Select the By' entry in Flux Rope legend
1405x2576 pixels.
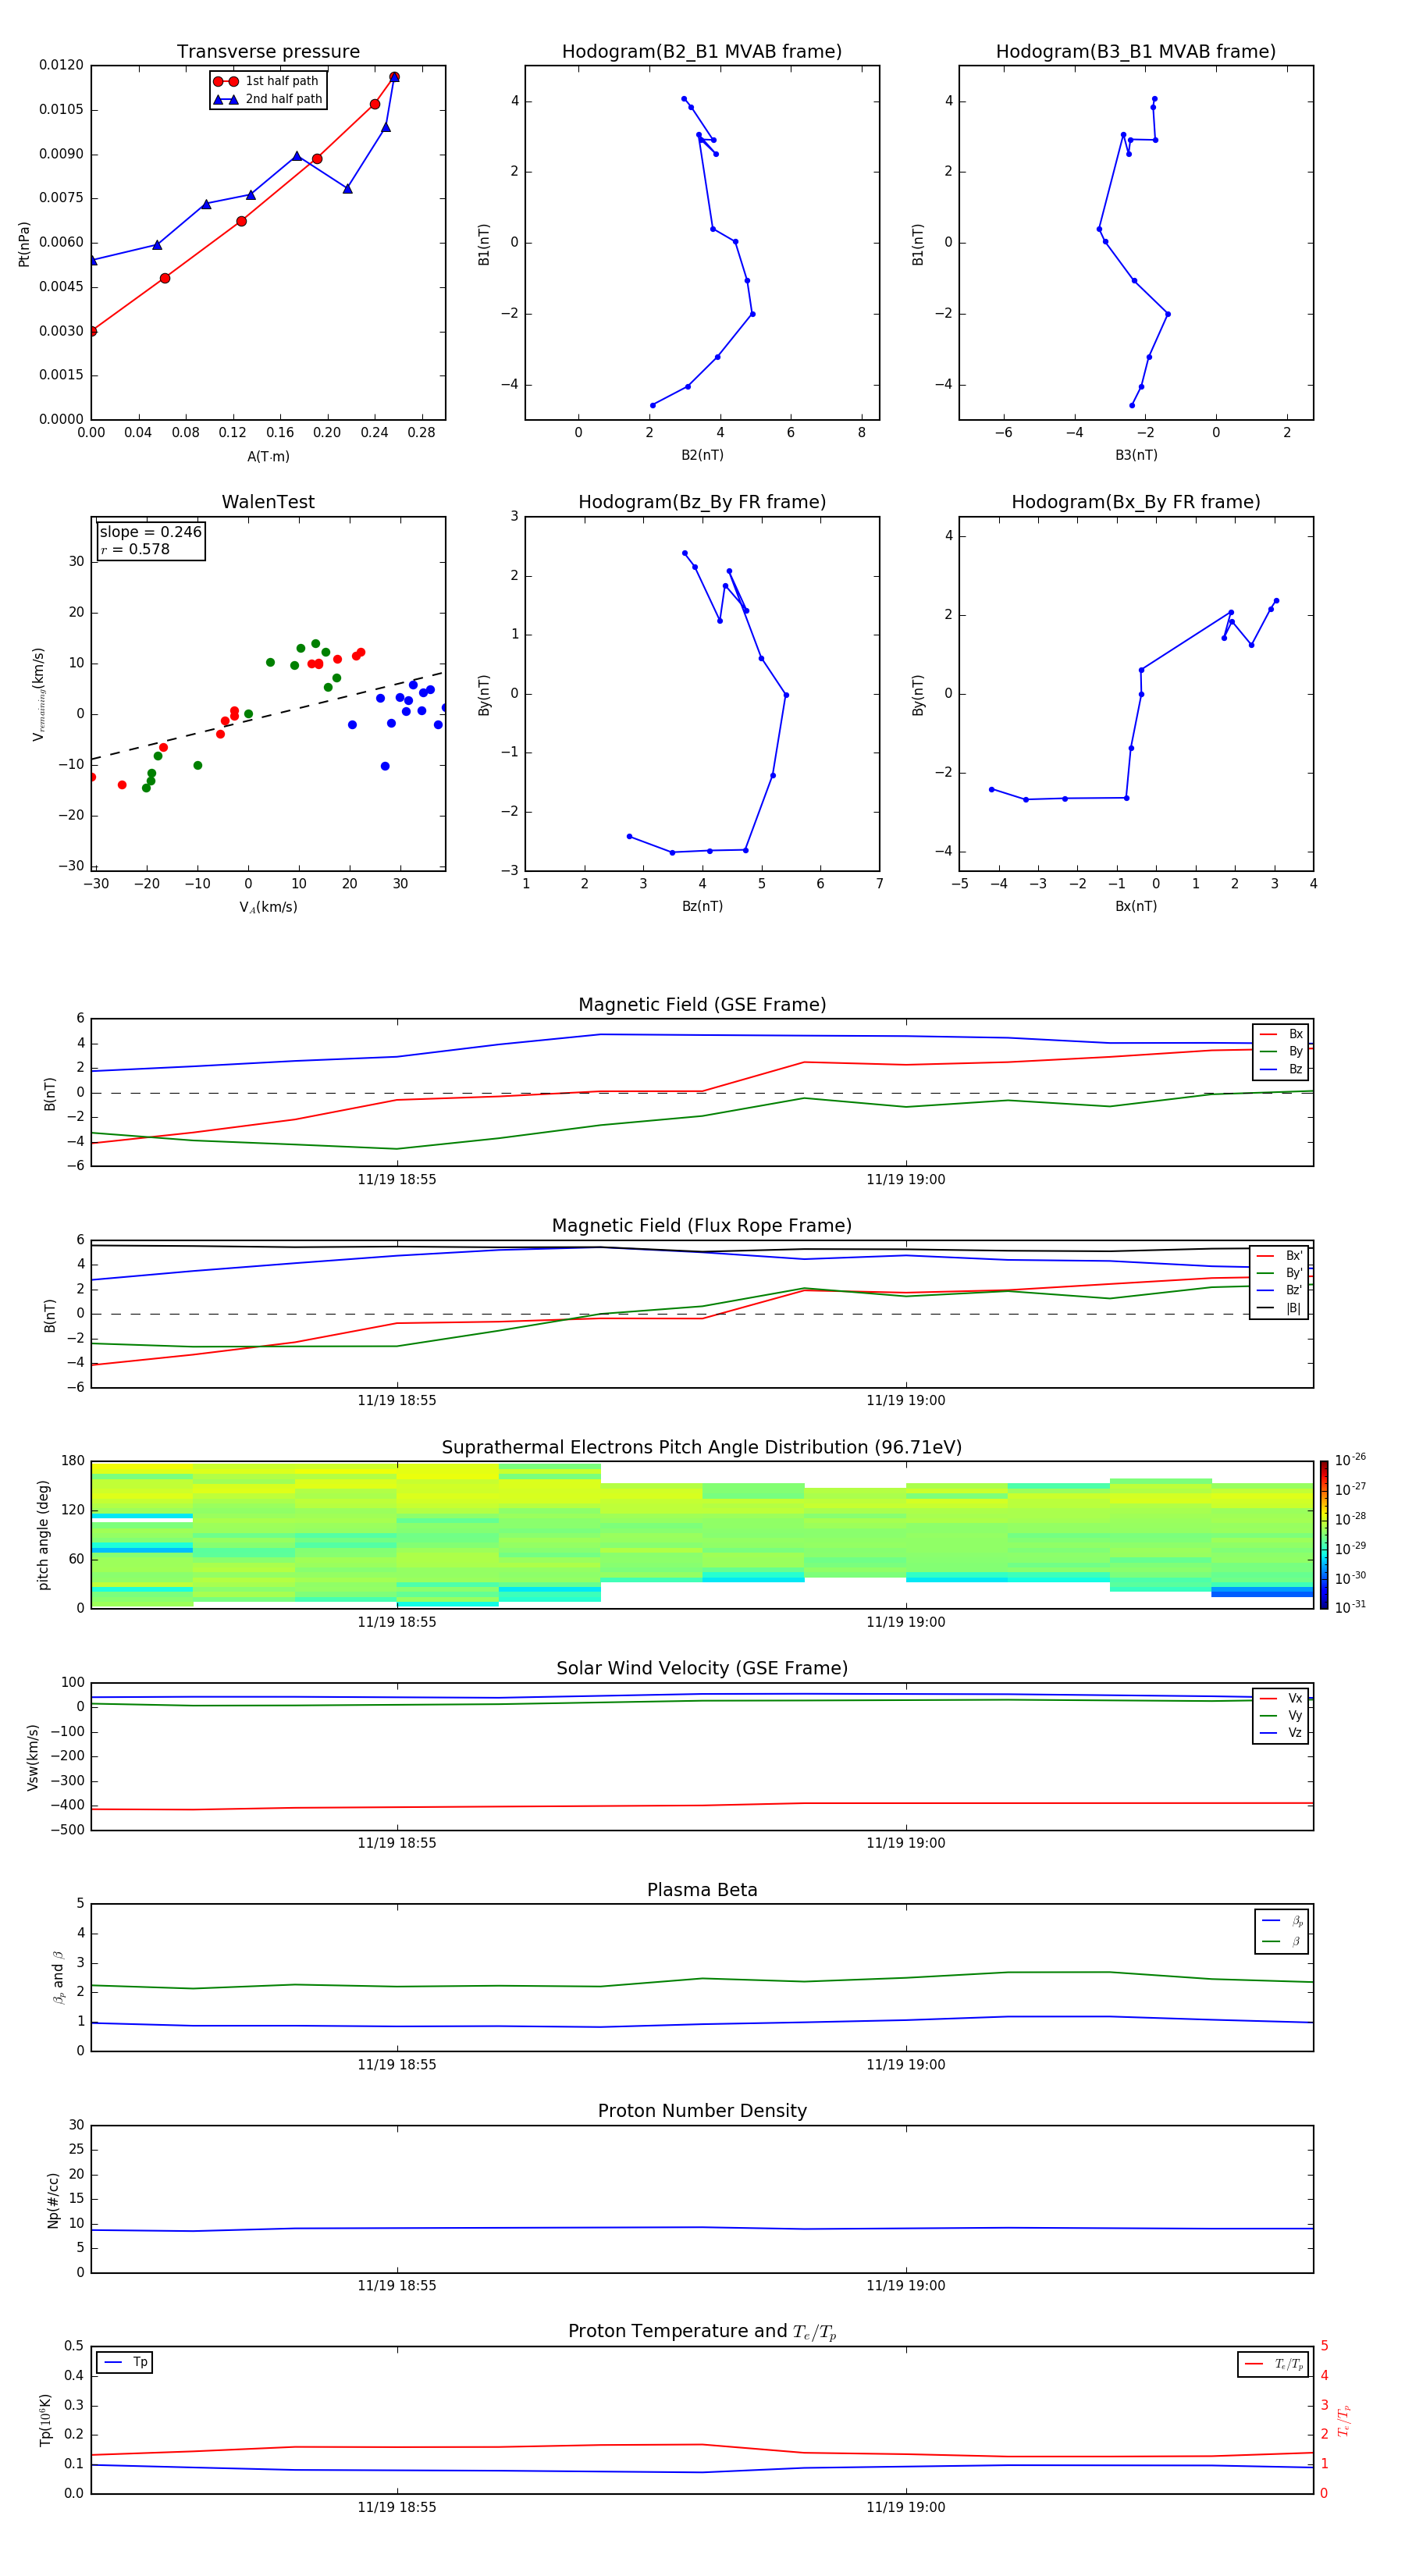[1279, 1273]
